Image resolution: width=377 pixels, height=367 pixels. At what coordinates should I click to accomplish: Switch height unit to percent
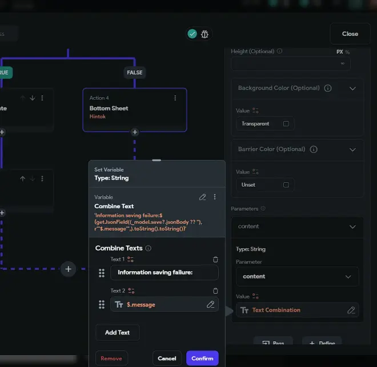coord(347,52)
